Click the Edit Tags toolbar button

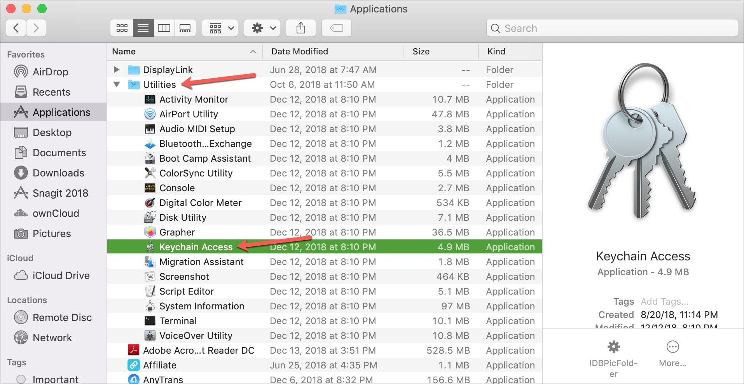point(337,28)
